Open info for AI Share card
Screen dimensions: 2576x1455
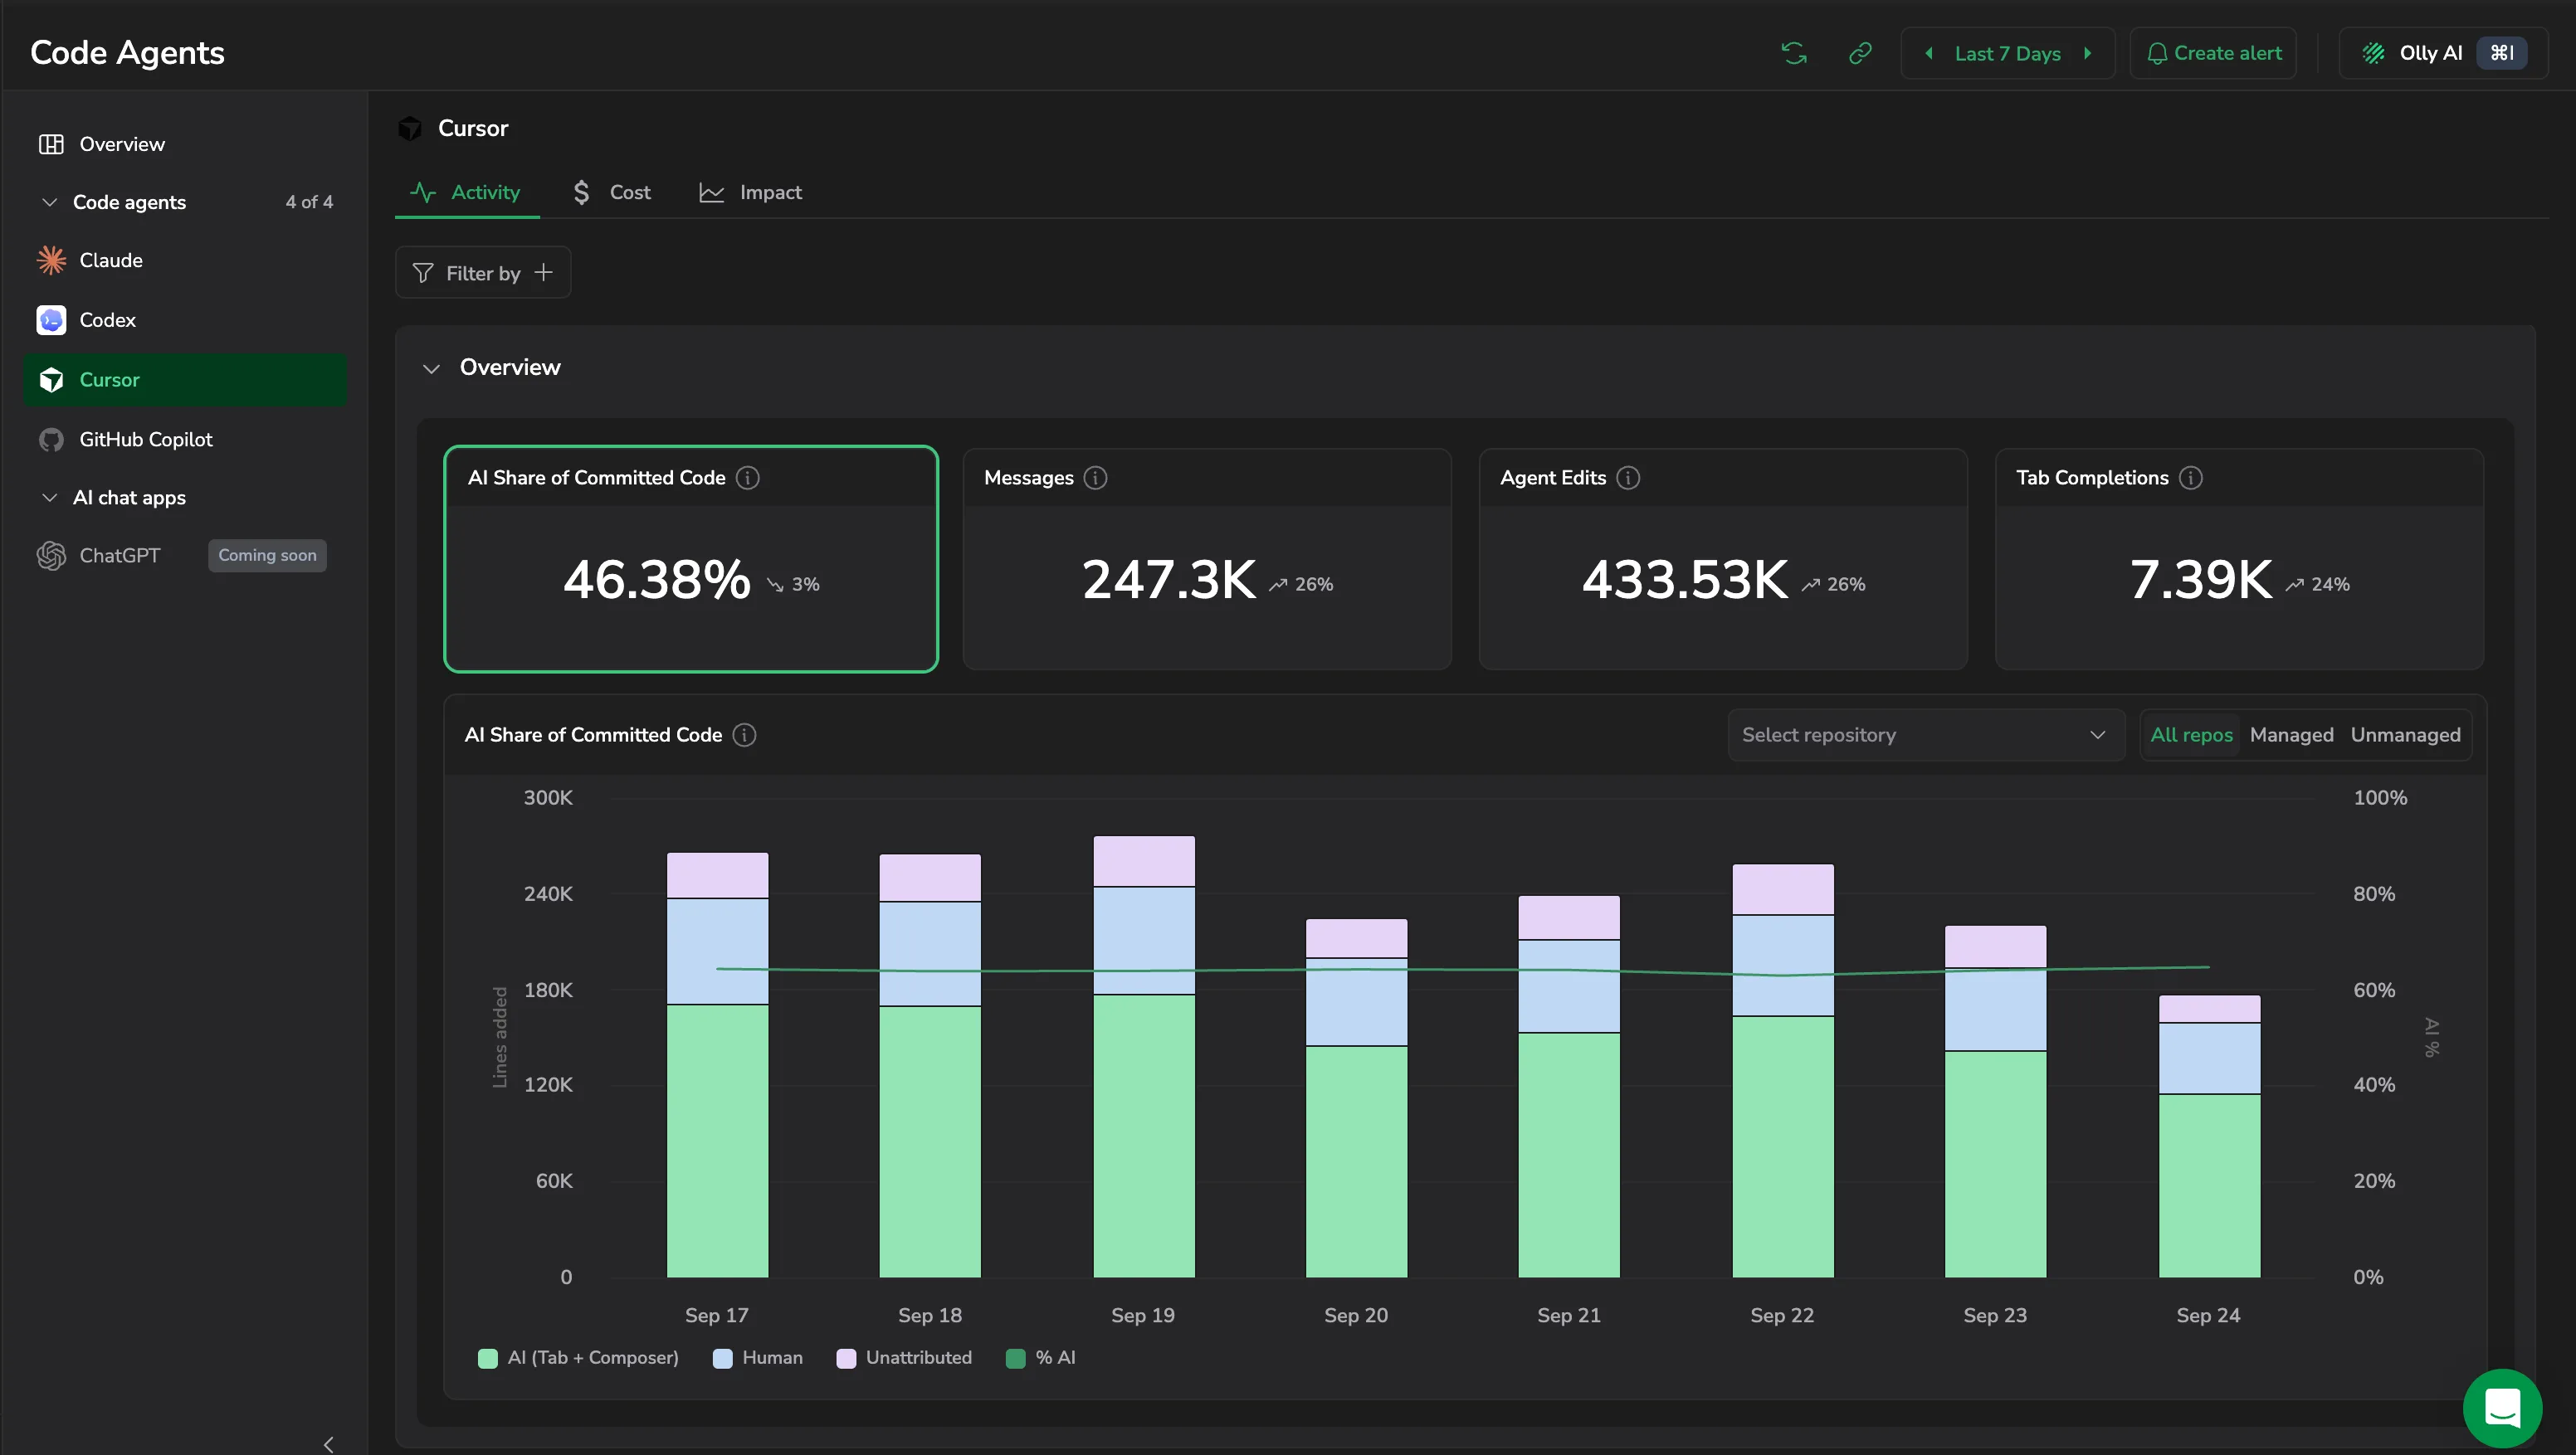pos(748,478)
